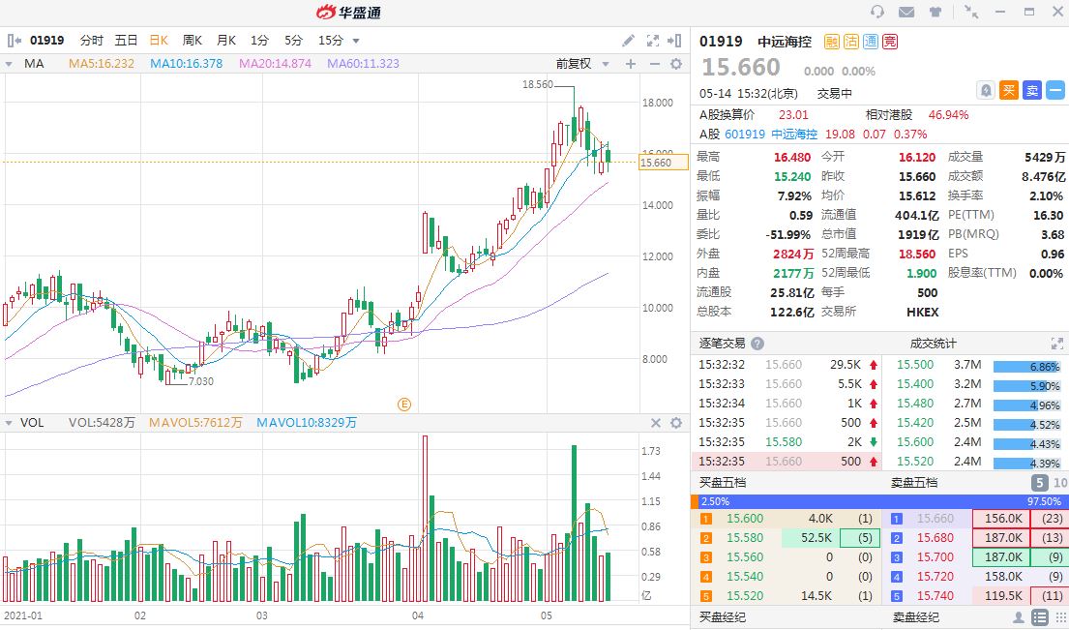Click the buy/sell ratio bar
1069x630 pixels.
click(879, 501)
